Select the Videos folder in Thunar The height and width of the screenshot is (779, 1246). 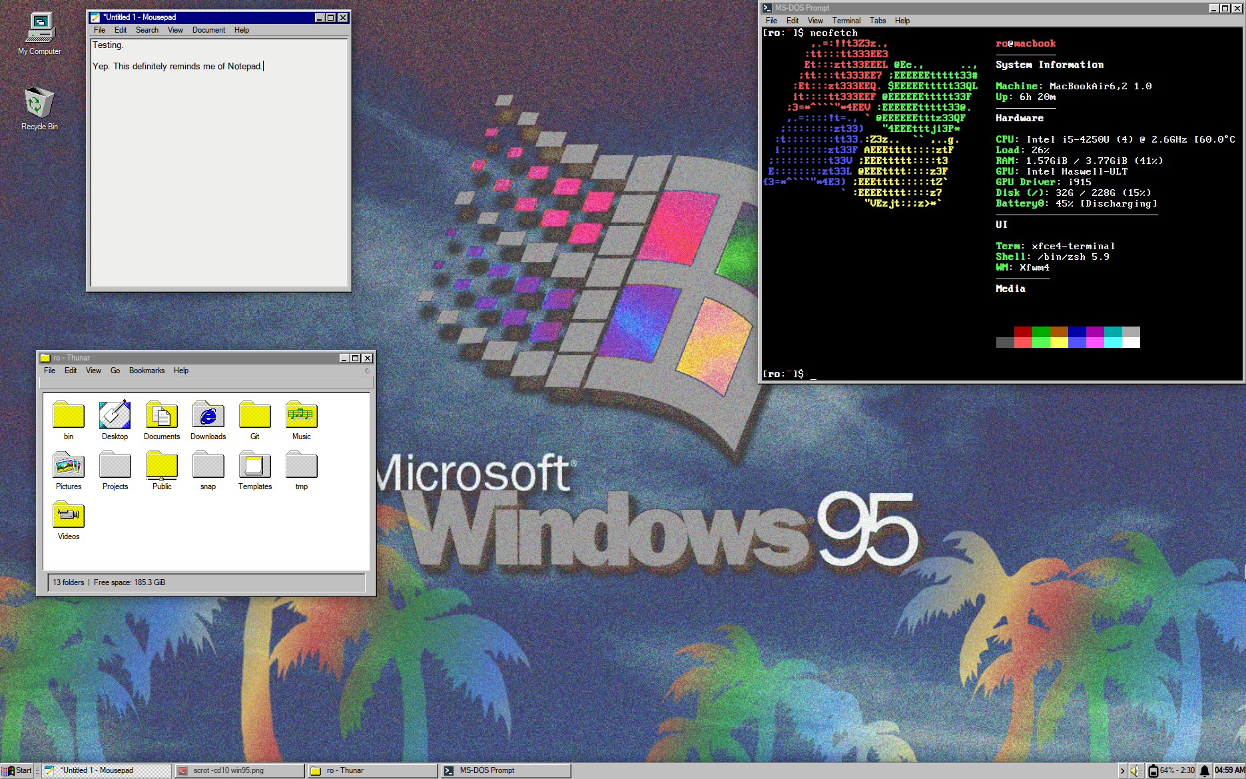point(69,520)
